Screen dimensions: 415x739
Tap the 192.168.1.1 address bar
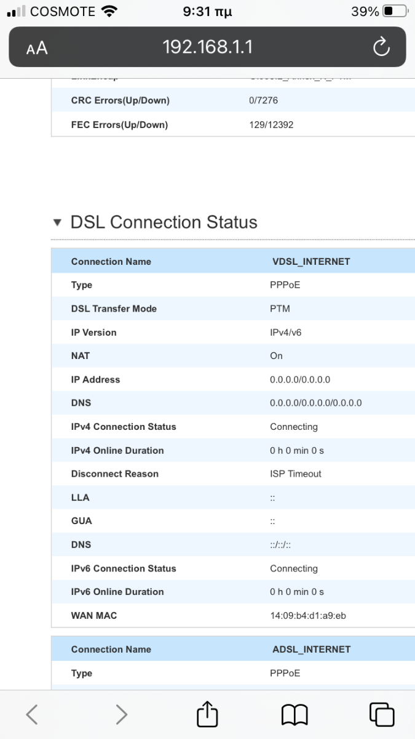[207, 47]
